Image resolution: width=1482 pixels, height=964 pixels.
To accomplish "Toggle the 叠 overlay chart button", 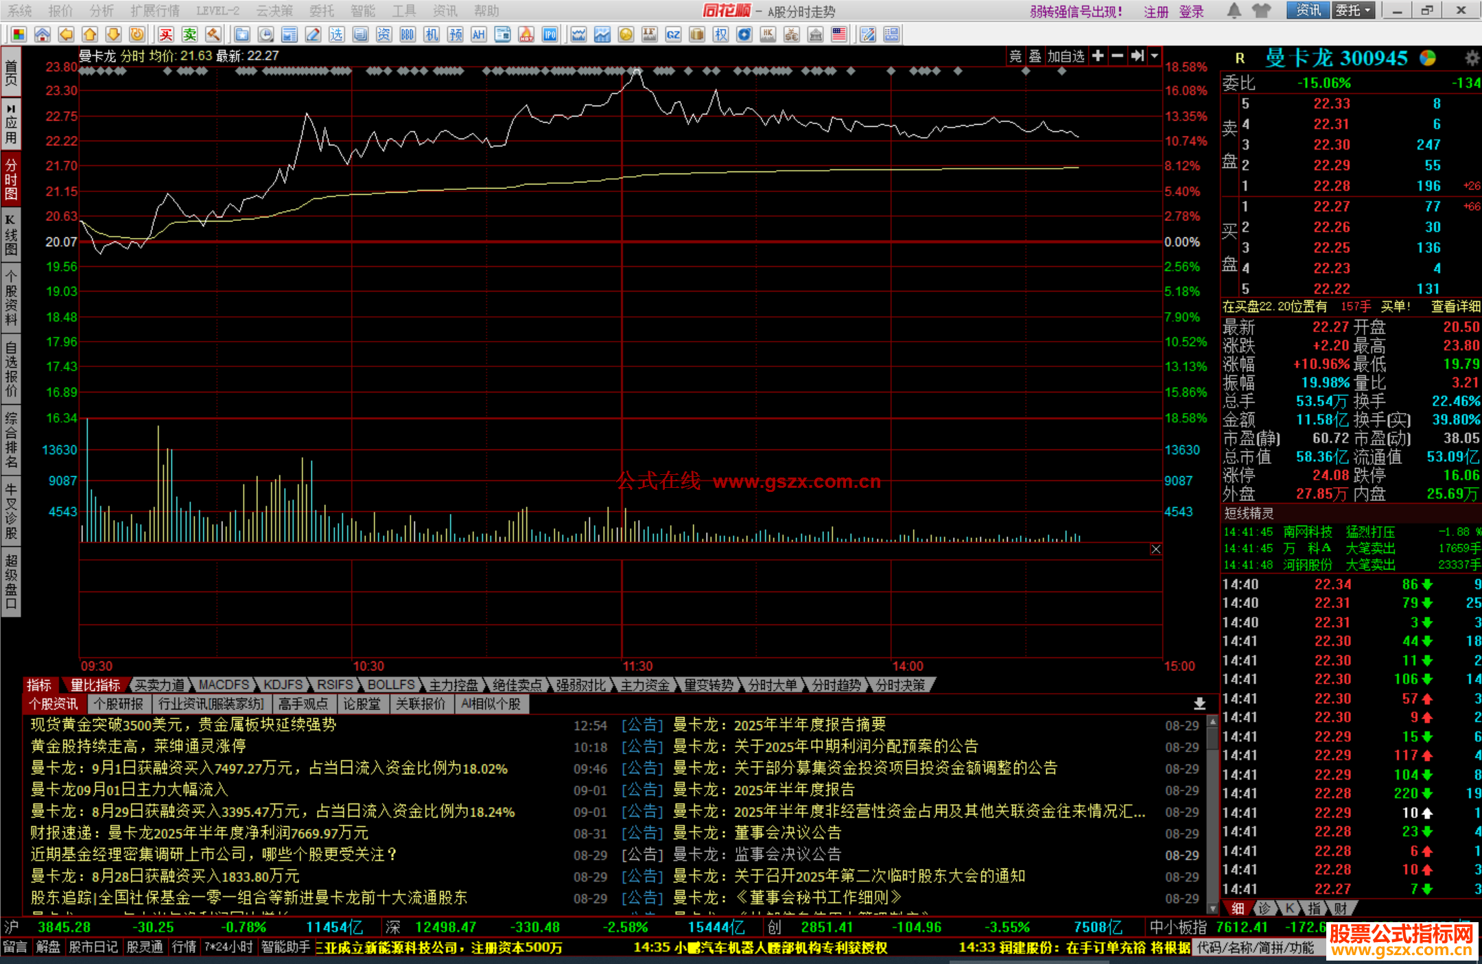I will click(1035, 56).
